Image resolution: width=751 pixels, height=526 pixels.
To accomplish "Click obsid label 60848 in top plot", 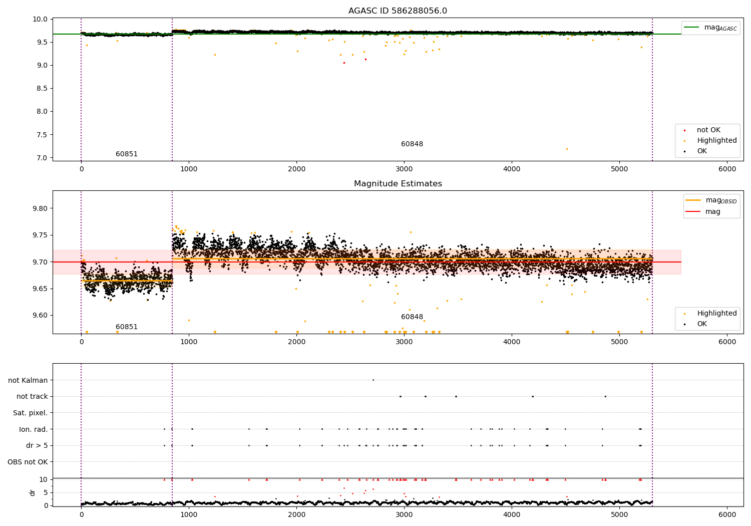I will click(412, 144).
